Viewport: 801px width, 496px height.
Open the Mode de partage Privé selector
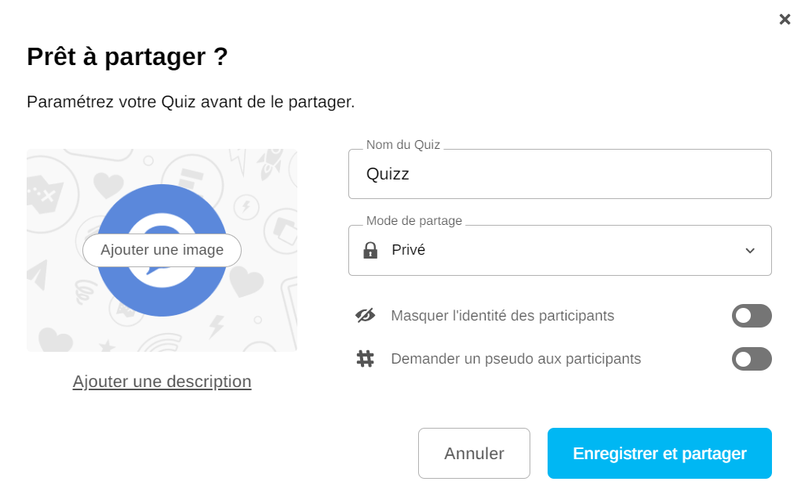559,251
